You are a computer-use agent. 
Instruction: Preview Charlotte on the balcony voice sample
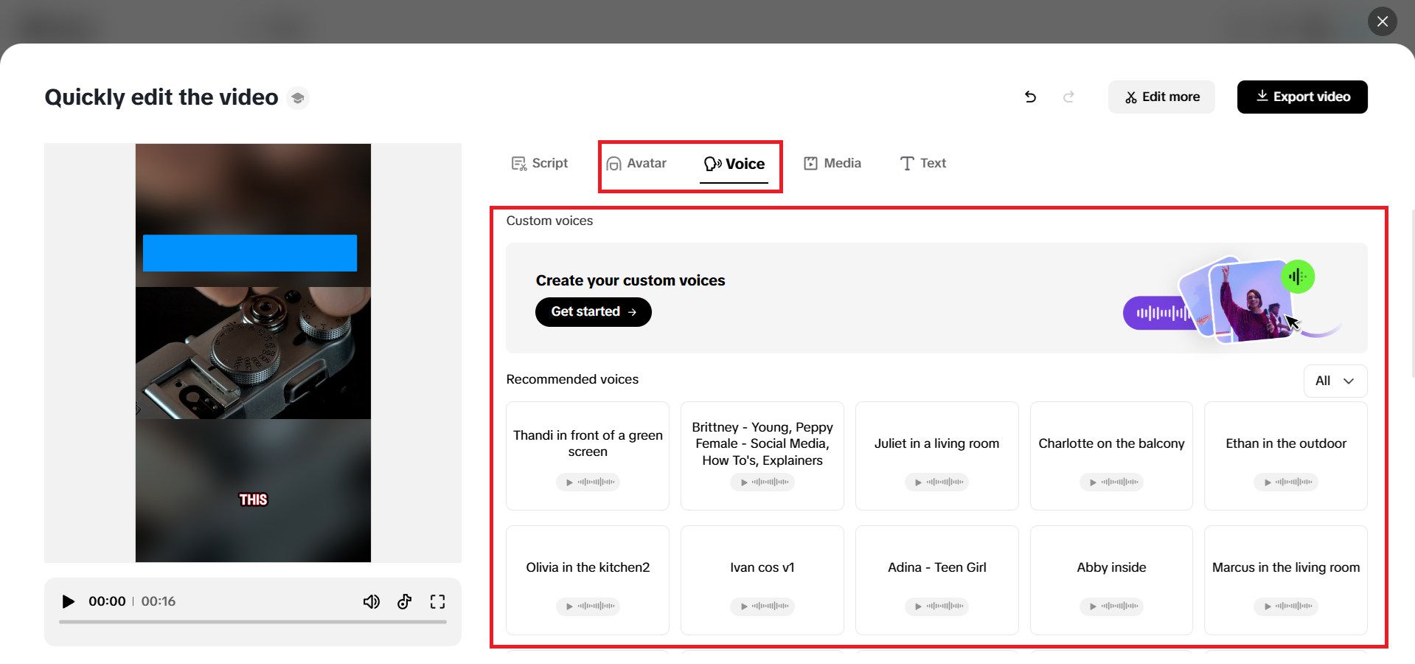pyautogui.click(x=1111, y=482)
